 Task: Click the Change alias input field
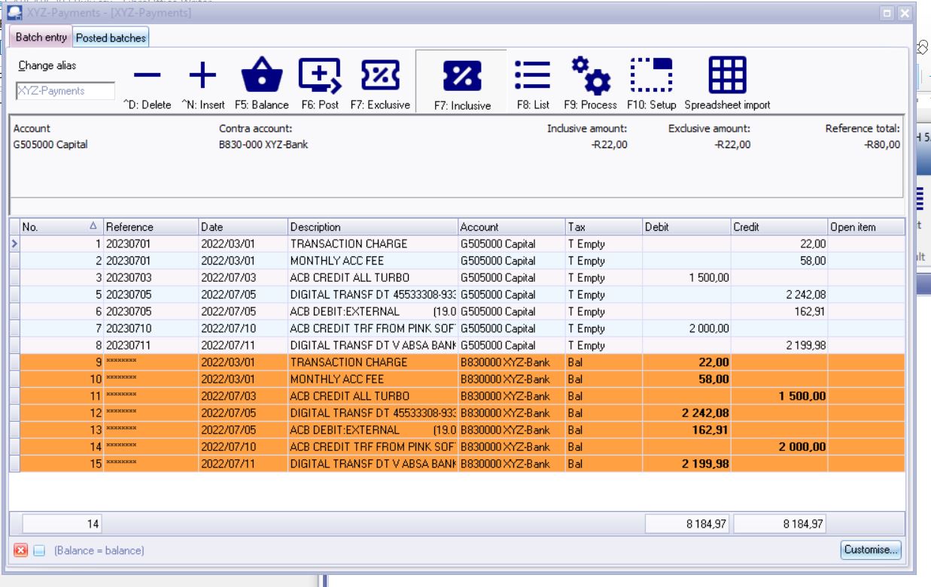click(x=65, y=91)
